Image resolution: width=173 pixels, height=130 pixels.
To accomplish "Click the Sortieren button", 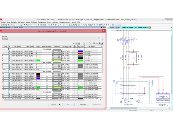I will coord(53,105).
